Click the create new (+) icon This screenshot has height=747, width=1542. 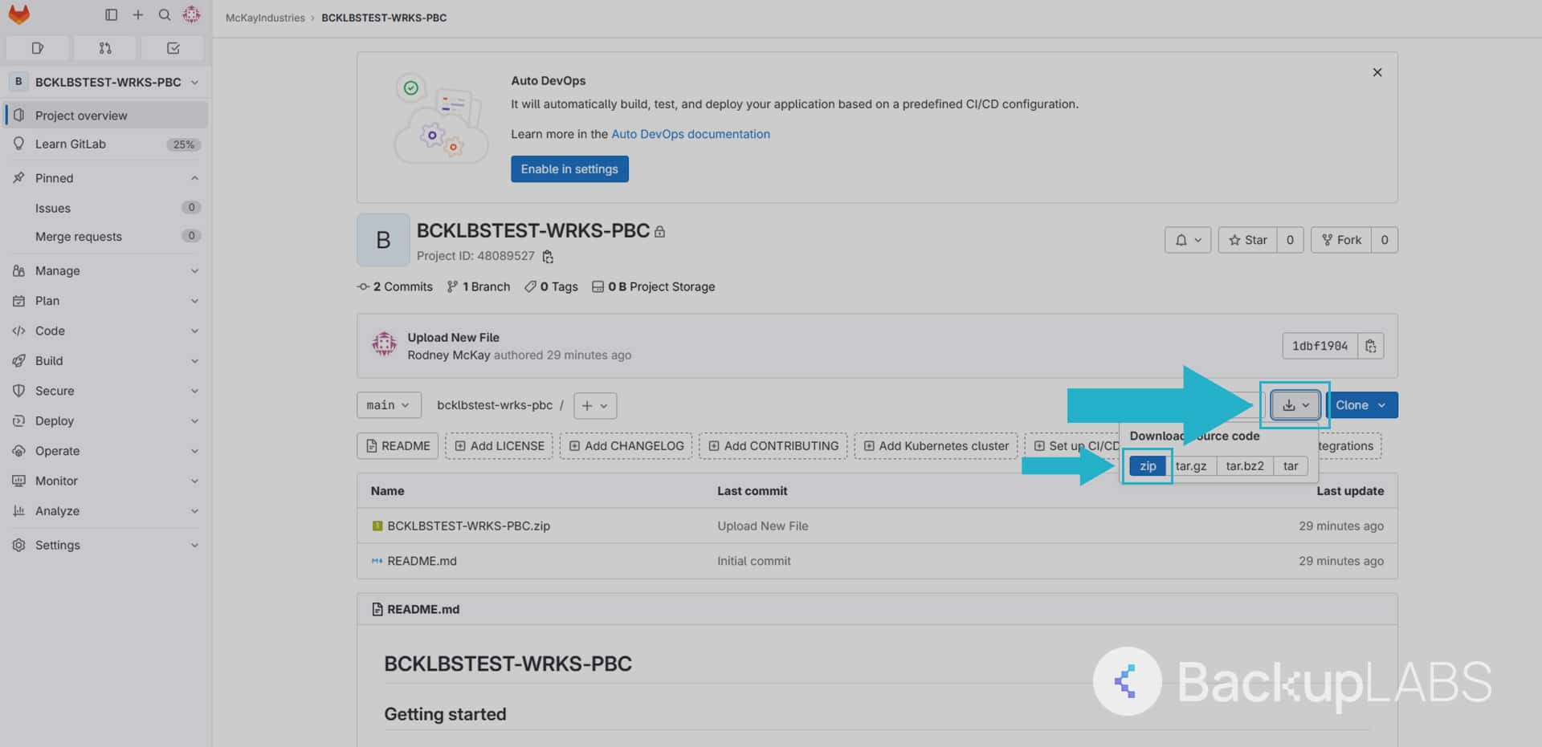pyautogui.click(x=137, y=14)
